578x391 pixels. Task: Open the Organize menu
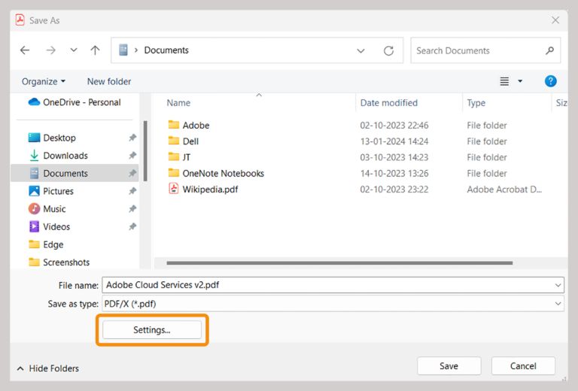tap(43, 81)
